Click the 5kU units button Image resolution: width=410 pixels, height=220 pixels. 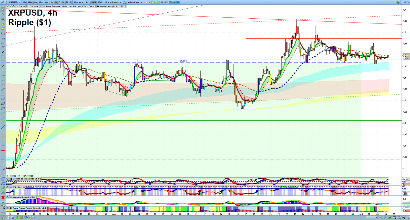pos(87,2)
